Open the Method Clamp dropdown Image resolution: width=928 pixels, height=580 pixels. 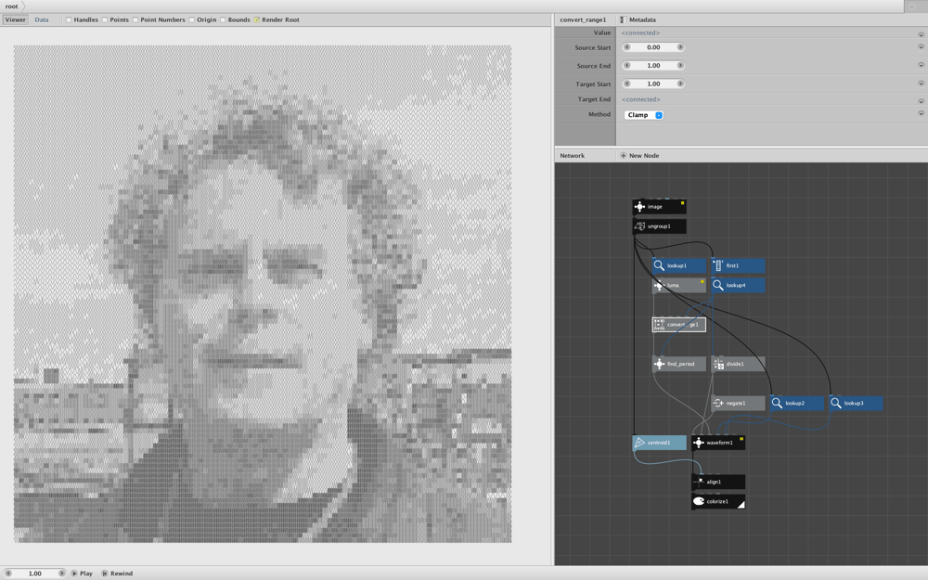[x=644, y=115]
